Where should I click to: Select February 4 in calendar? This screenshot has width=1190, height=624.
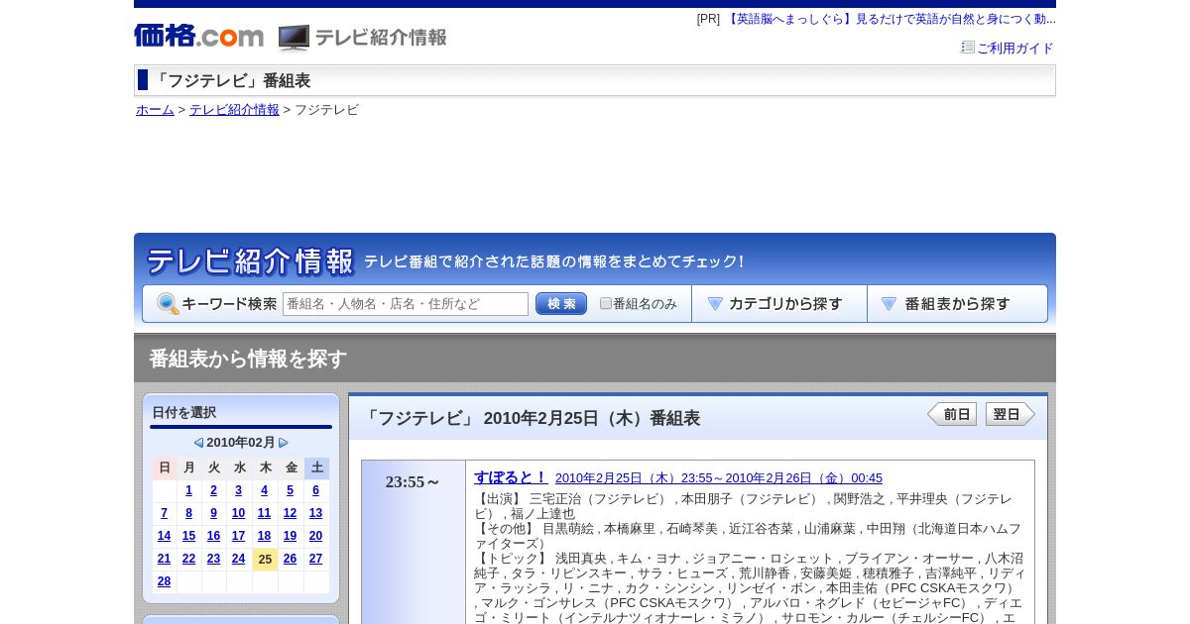pos(264,490)
